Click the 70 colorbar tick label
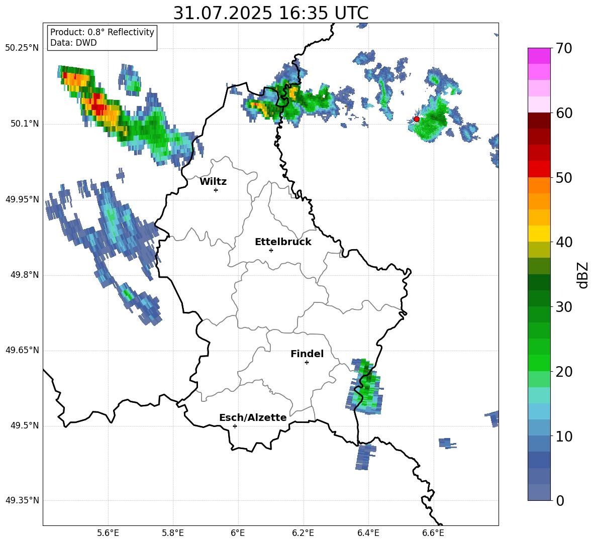The height and width of the screenshot is (543, 595). tap(564, 48)
